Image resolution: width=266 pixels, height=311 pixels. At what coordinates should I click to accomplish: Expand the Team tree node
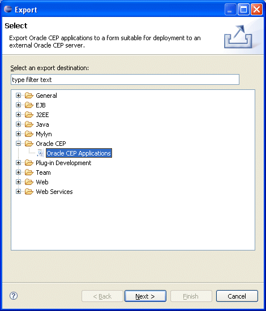pos(18,172)
